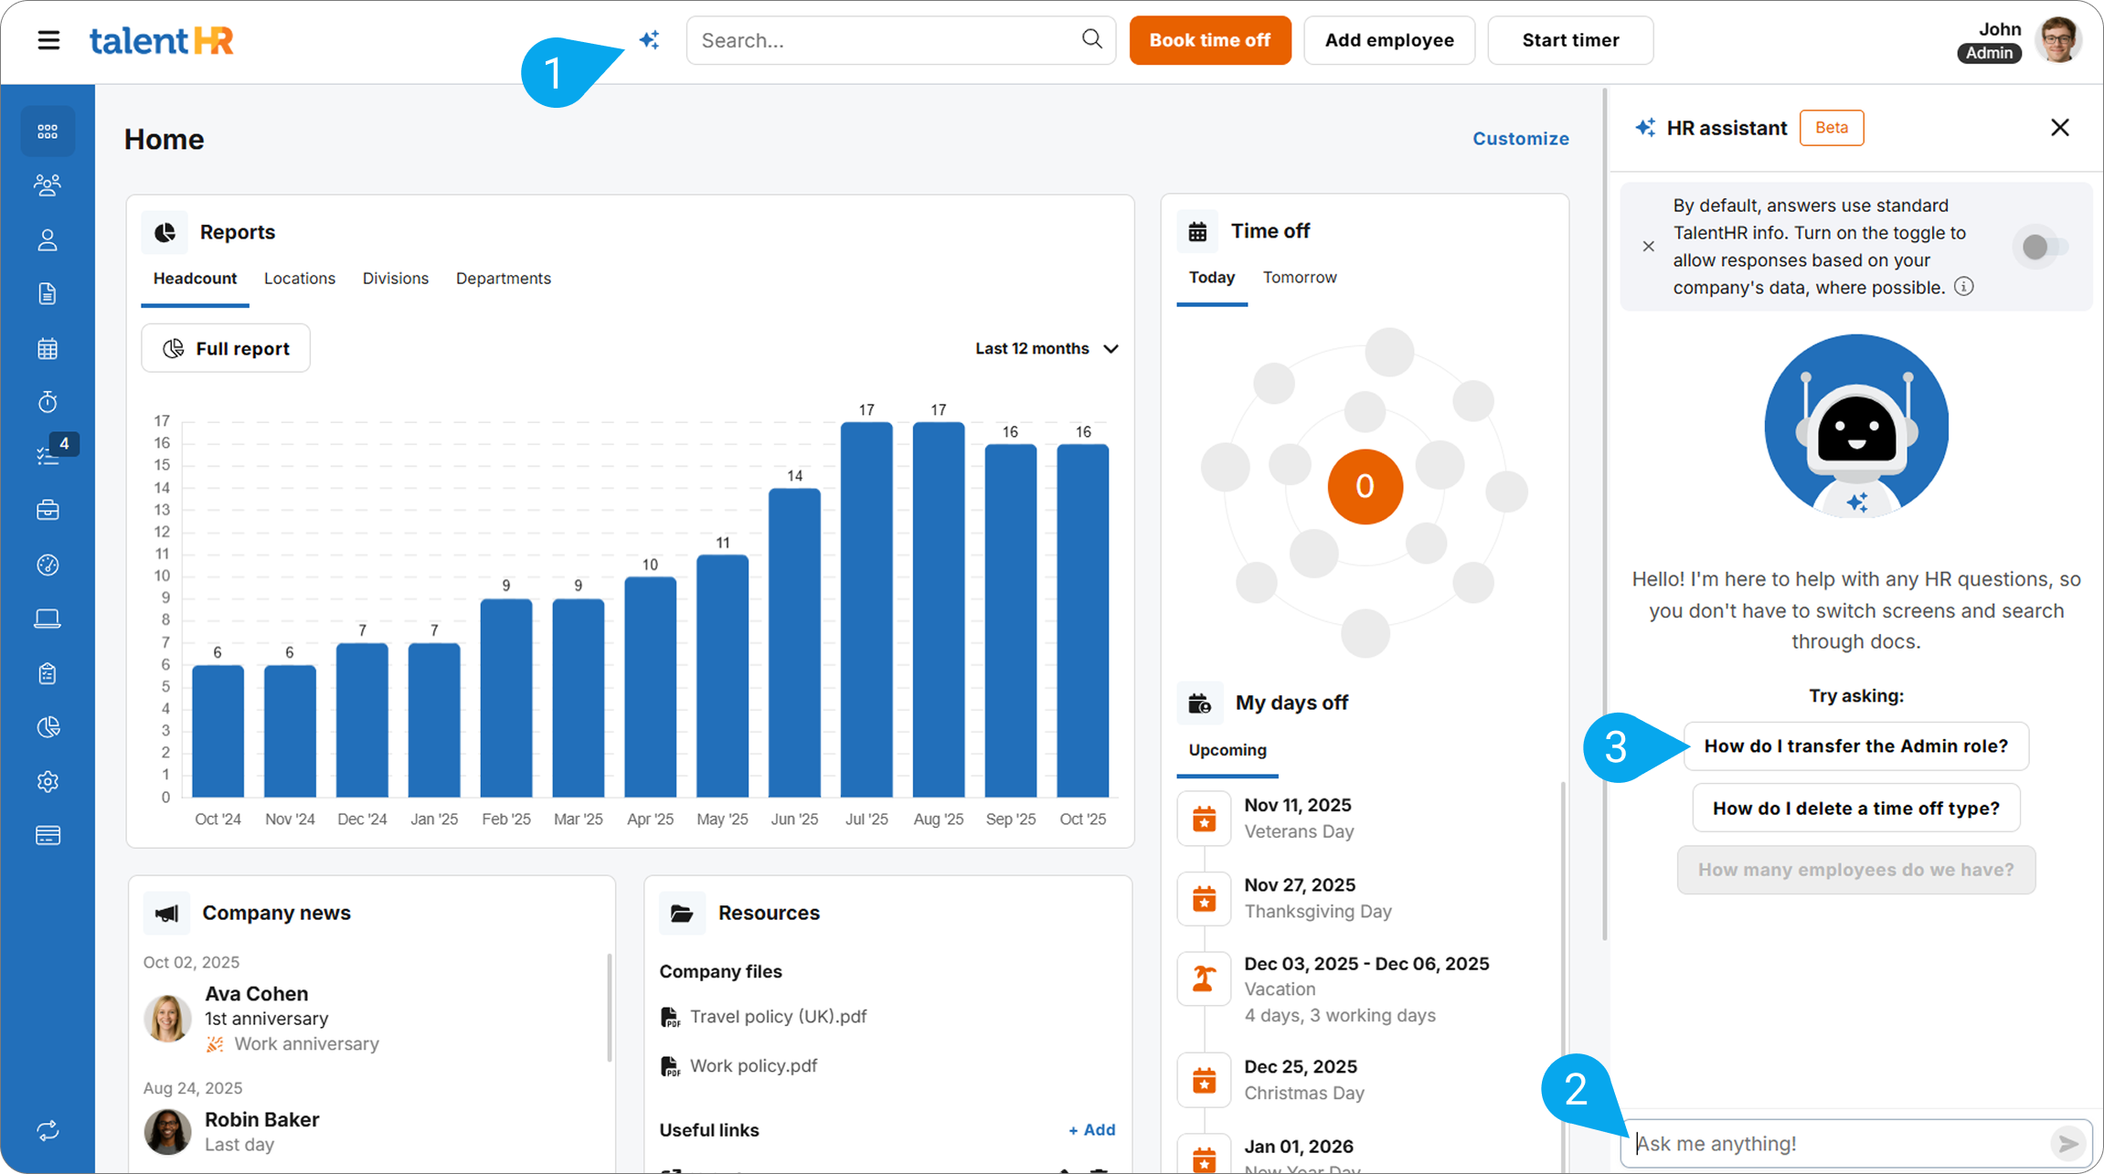The image size is (2104, 1174).
Task: Open the Settings gear in sidebar
Action: click(x=48, y=782)
